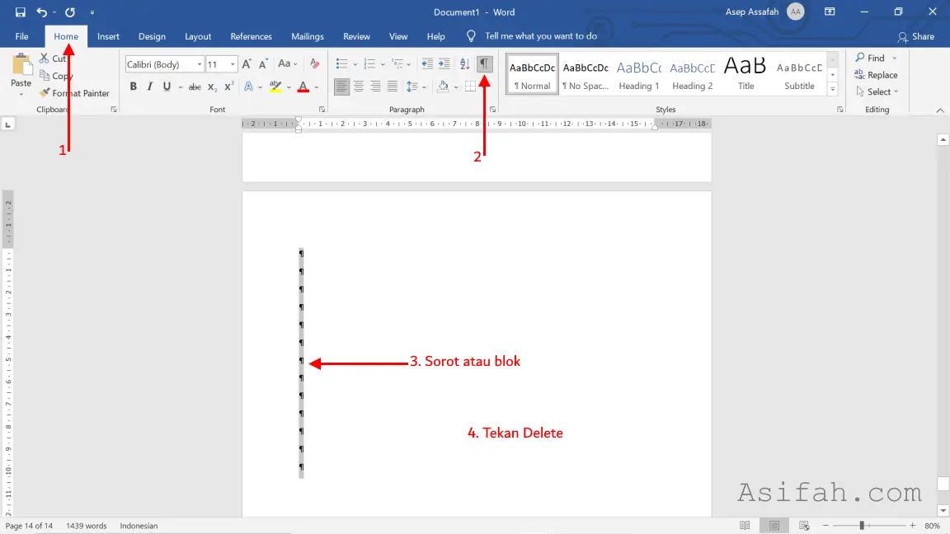Toggle italic formatting
The height and width of the screenshot is (534, 950).
point(149,87)
